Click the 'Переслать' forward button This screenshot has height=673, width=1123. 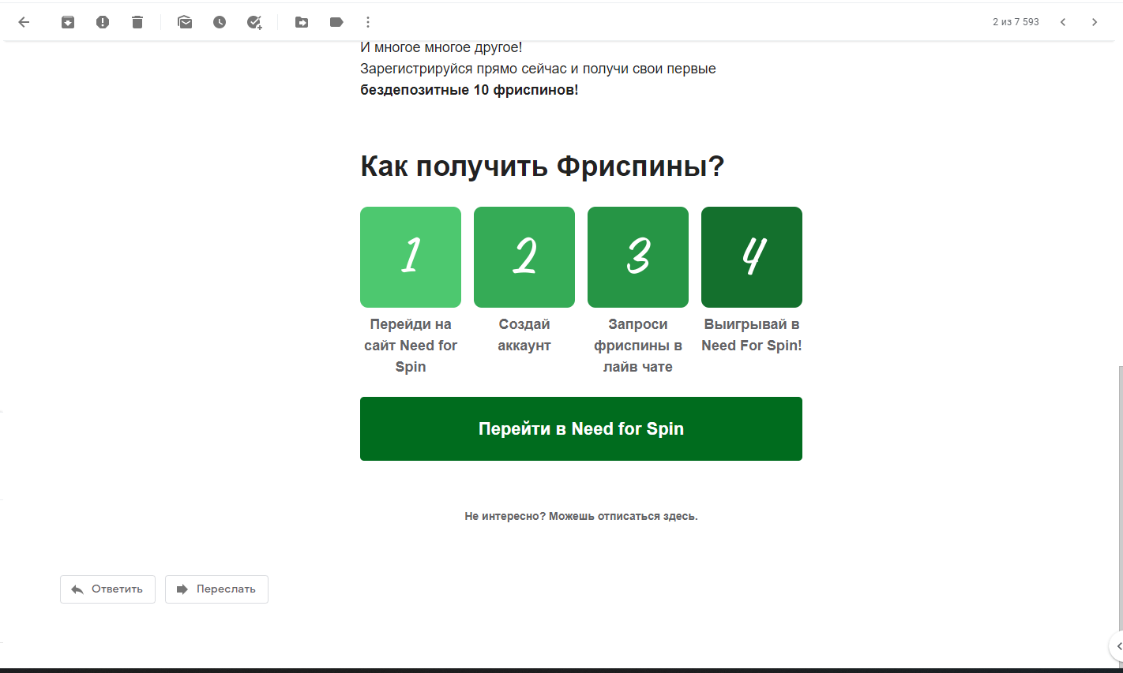[216, 589]
